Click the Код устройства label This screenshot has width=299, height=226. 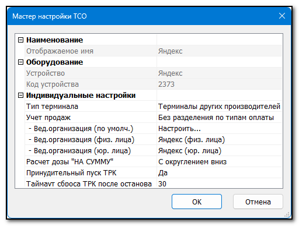click(x=53, y=84)
